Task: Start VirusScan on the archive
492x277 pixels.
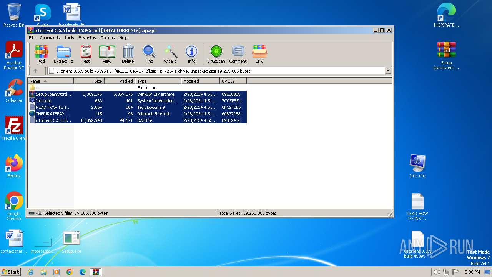Action: coord(216,54)
